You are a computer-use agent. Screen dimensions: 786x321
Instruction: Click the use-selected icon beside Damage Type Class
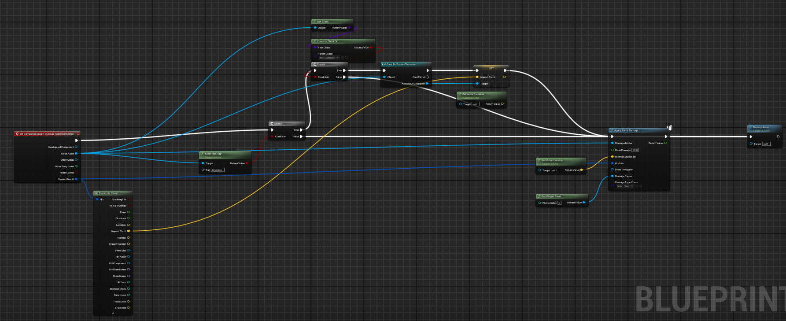tap(637, 186)
